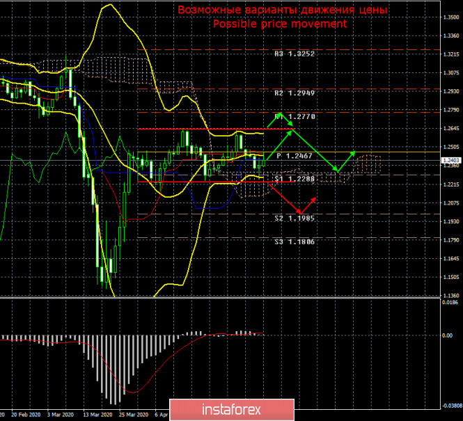Viewport: 463px width, 421px height.
Task: Click the 0.00 MACD zero level label
Action: click(448, 335)
